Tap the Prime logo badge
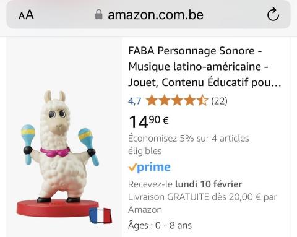Viewport: 297px width, 237px height. pos(149,167)
